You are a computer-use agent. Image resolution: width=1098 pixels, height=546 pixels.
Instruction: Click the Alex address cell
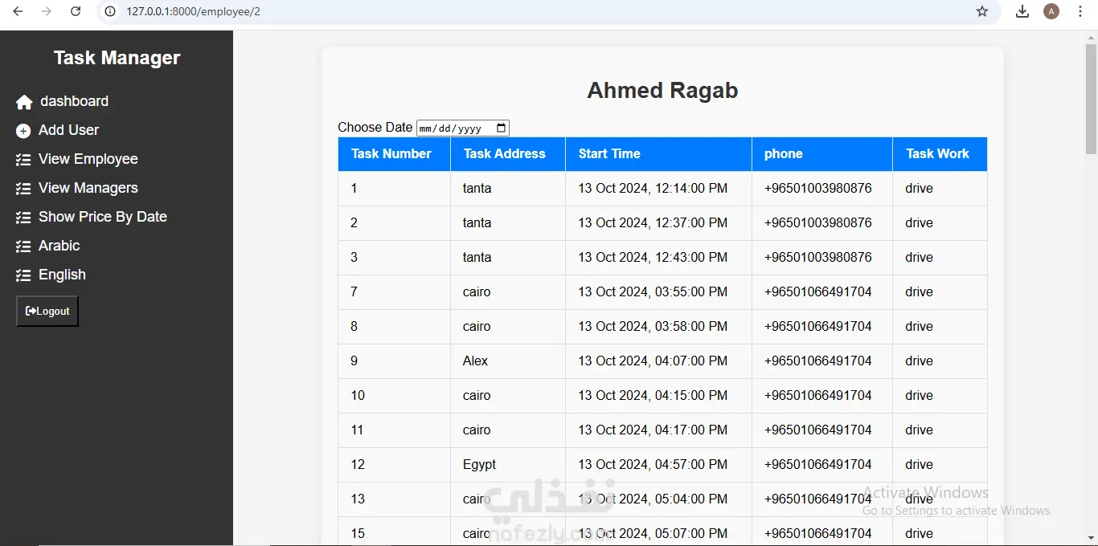coord(508,361)
